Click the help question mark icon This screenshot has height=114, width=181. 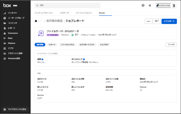tap(143, 5)
